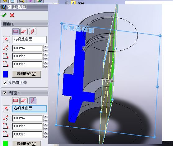
Task: Increase Section 2 offset distance
Action: click(x=46, y=117)
